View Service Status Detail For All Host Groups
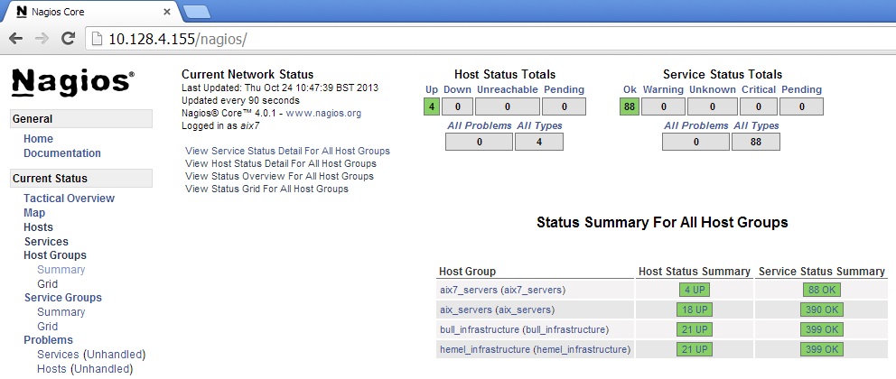 point(287,151)
